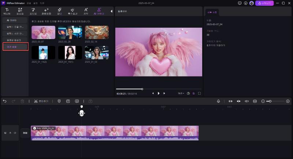Image resolution: width=293 pixels, height=159 pixels.
Task: Open the third menu in the title bar
Action: tap(42, 3)
